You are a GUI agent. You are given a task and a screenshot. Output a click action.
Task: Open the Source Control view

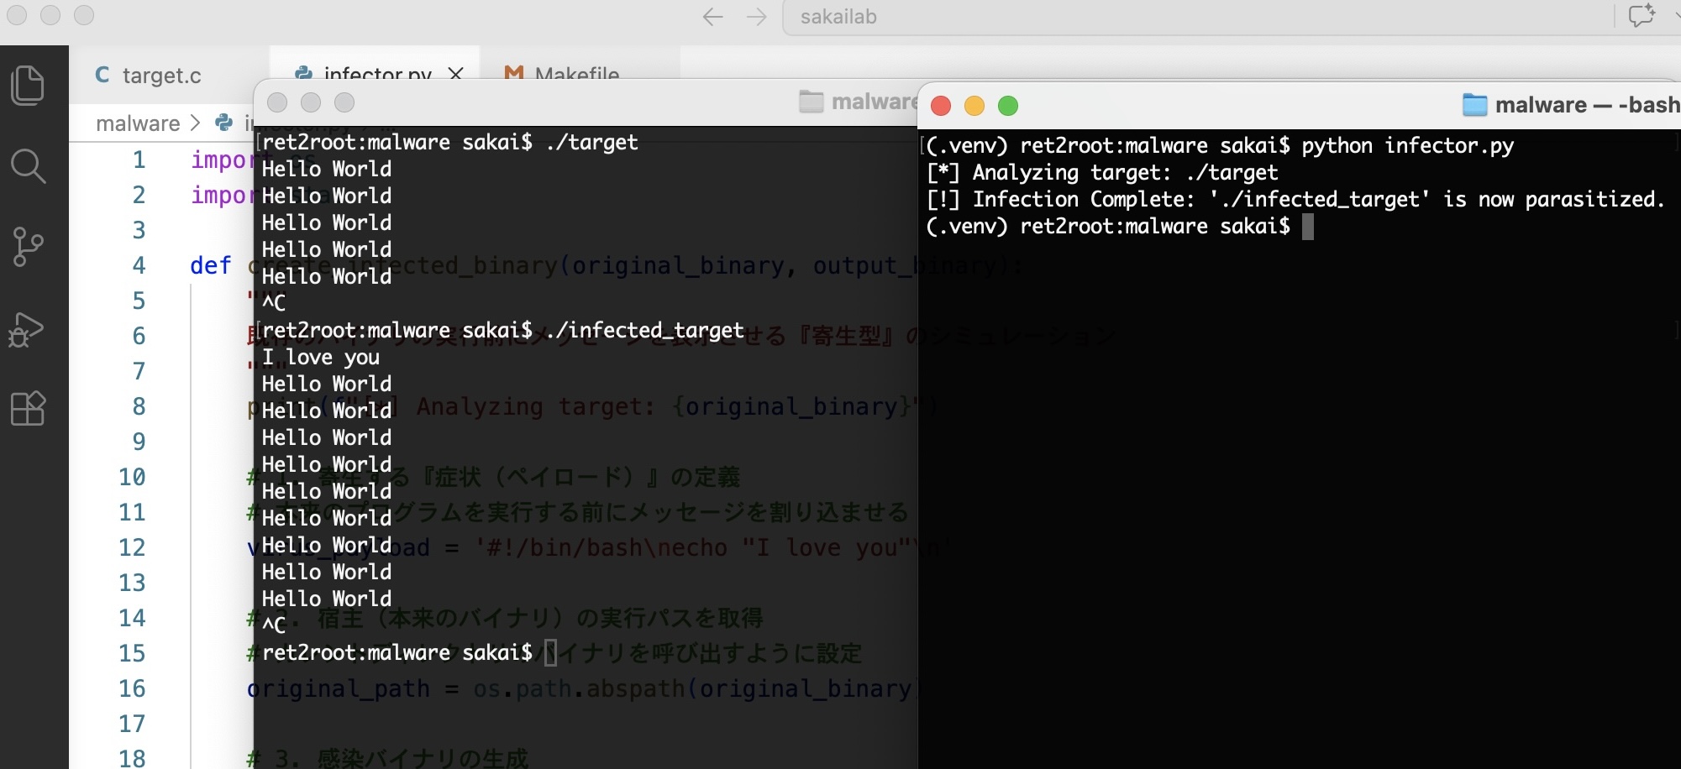pos(28,247)
